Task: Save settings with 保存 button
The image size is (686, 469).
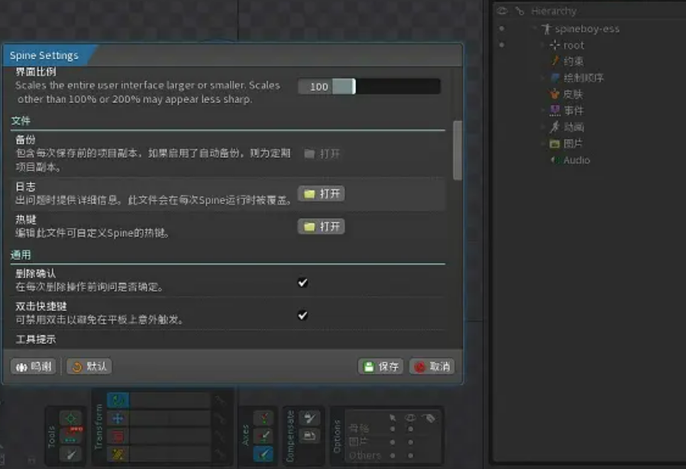Action: pyautogui.click(x=381, y=366)
